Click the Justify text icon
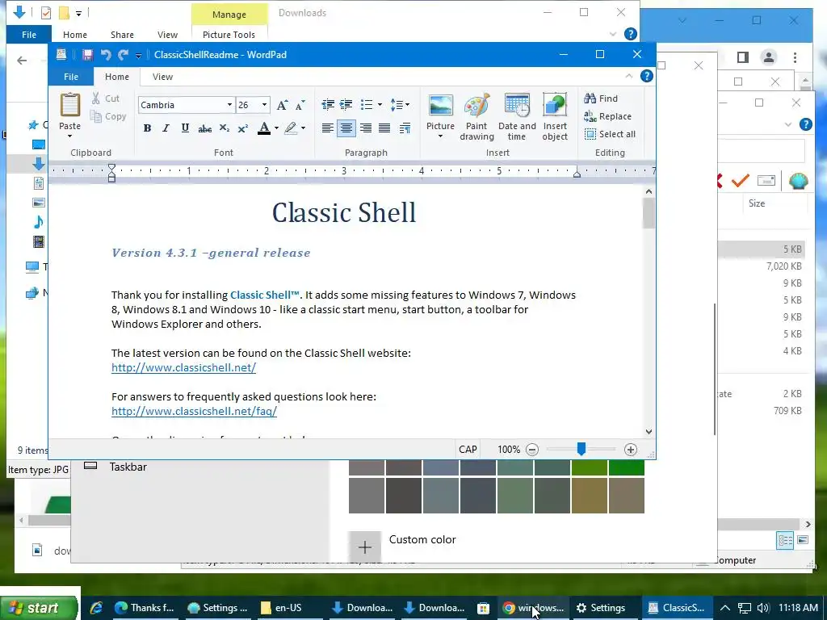The width and height of the screenshot is (827, 620). pos(384,128)
